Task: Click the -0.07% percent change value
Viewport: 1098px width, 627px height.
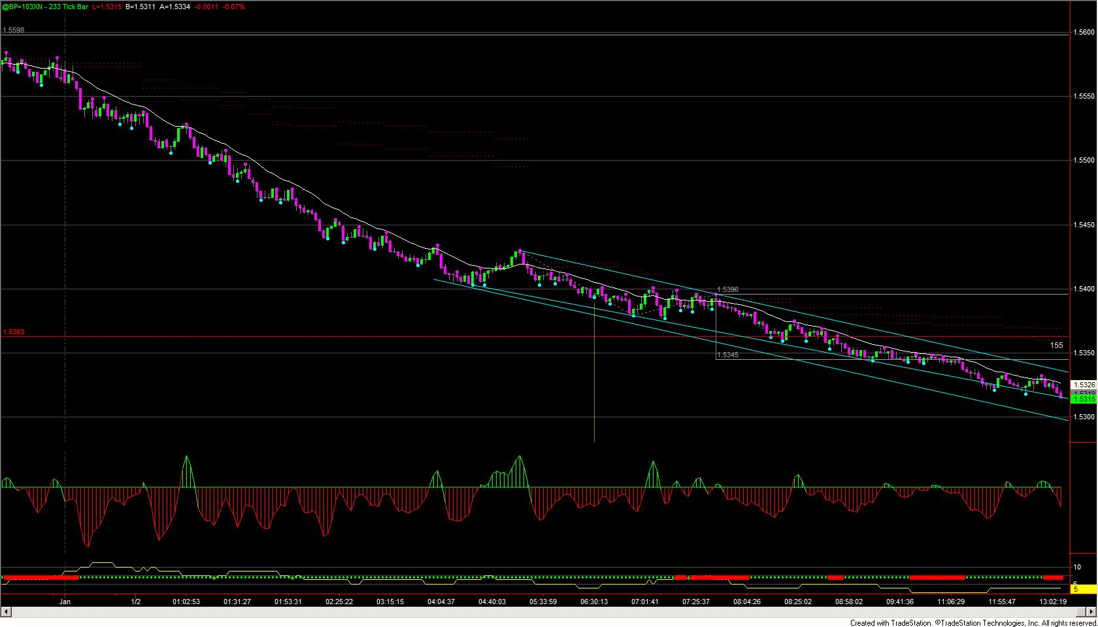Action: [x=233, y=7]
